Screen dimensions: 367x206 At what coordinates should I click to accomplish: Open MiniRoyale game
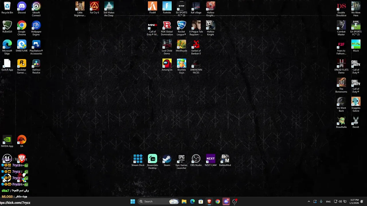(181, 46)
